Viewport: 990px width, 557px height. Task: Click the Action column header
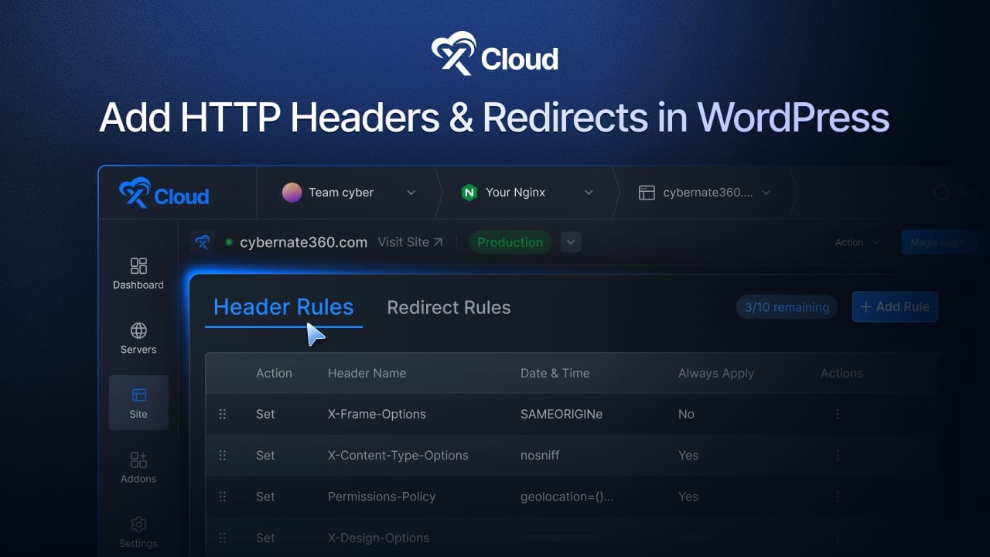(x=274, y=373)
